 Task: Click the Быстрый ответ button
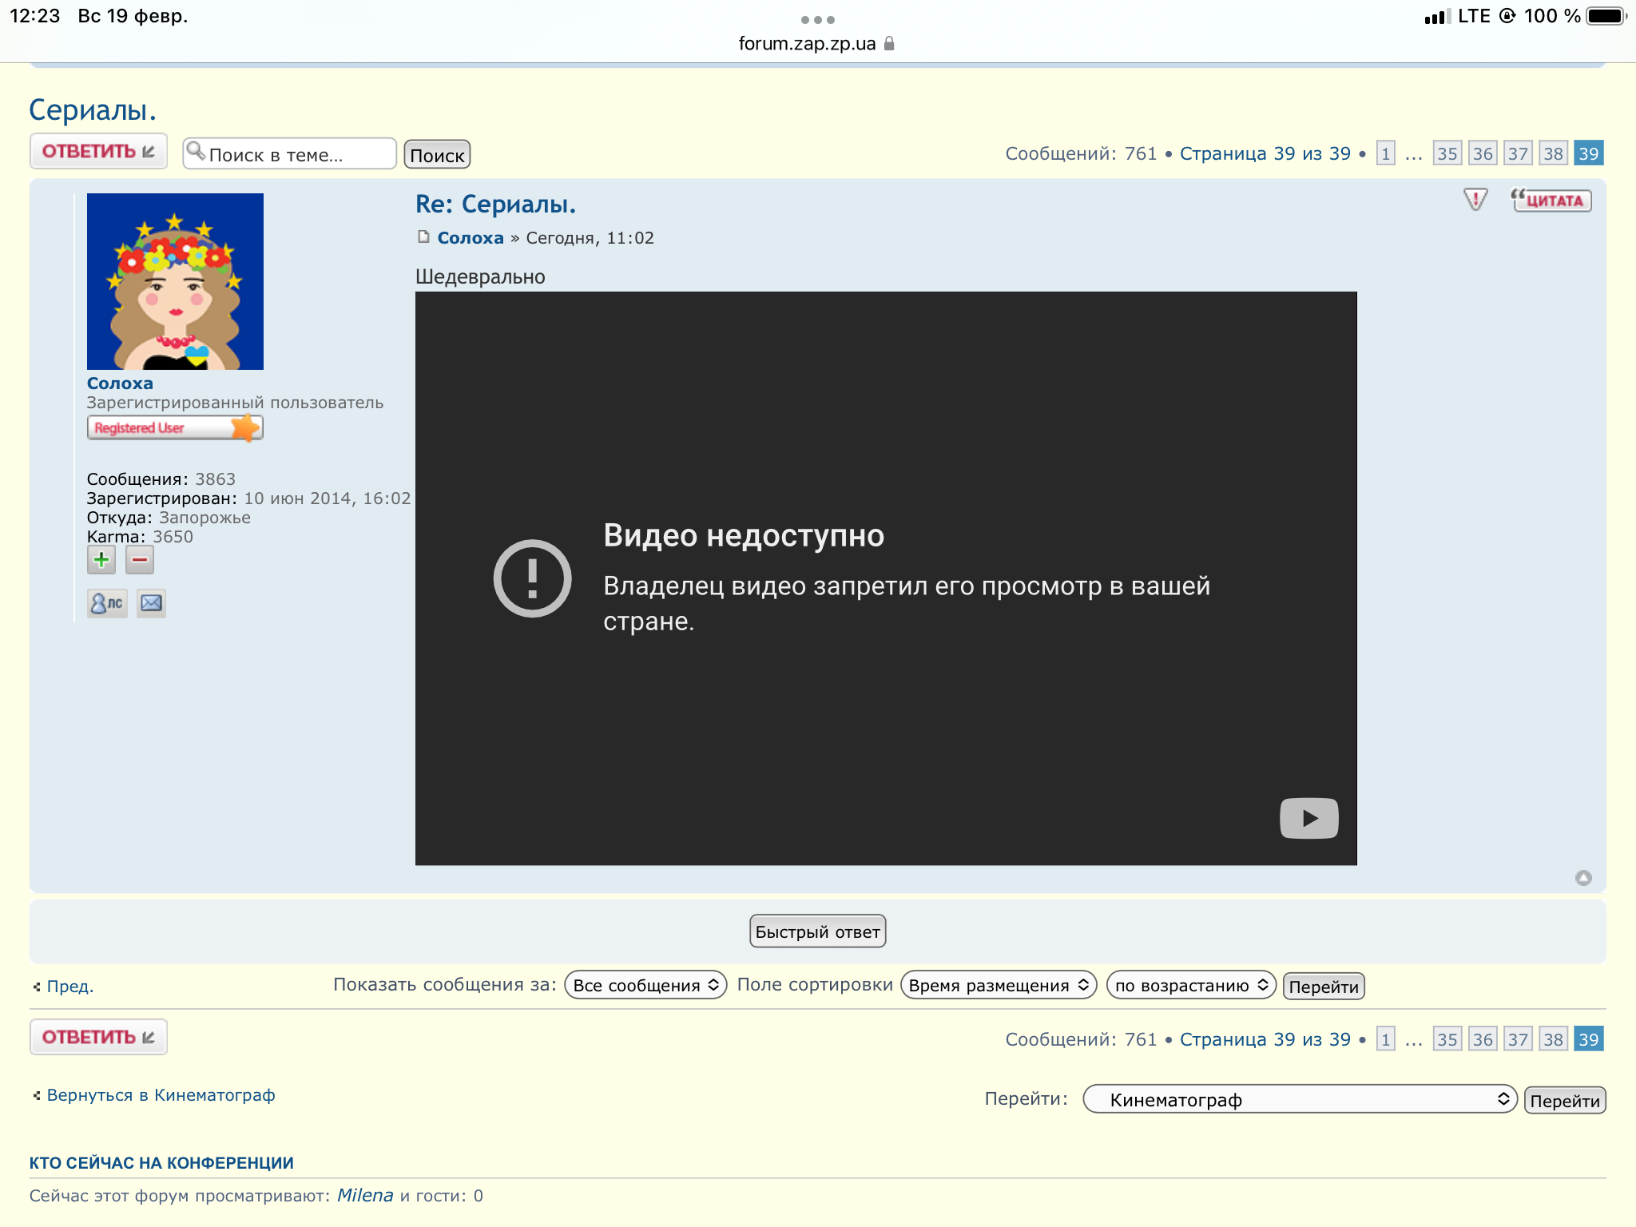(817, 931)
